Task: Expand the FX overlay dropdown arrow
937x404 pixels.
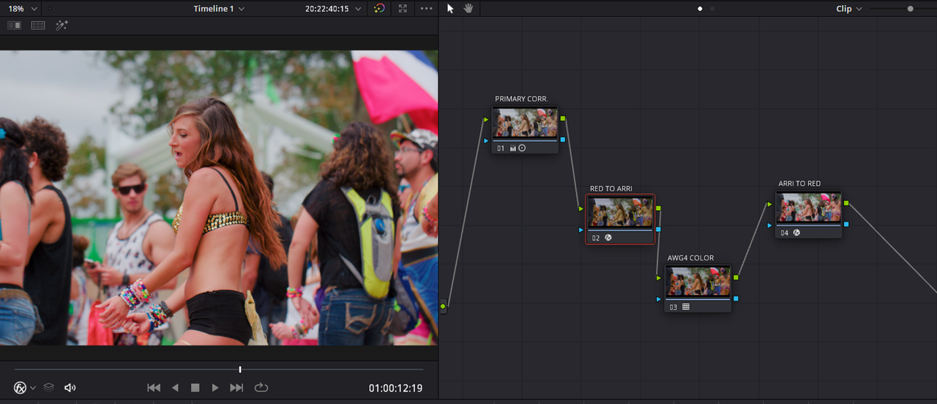Action: click(33, 388)
